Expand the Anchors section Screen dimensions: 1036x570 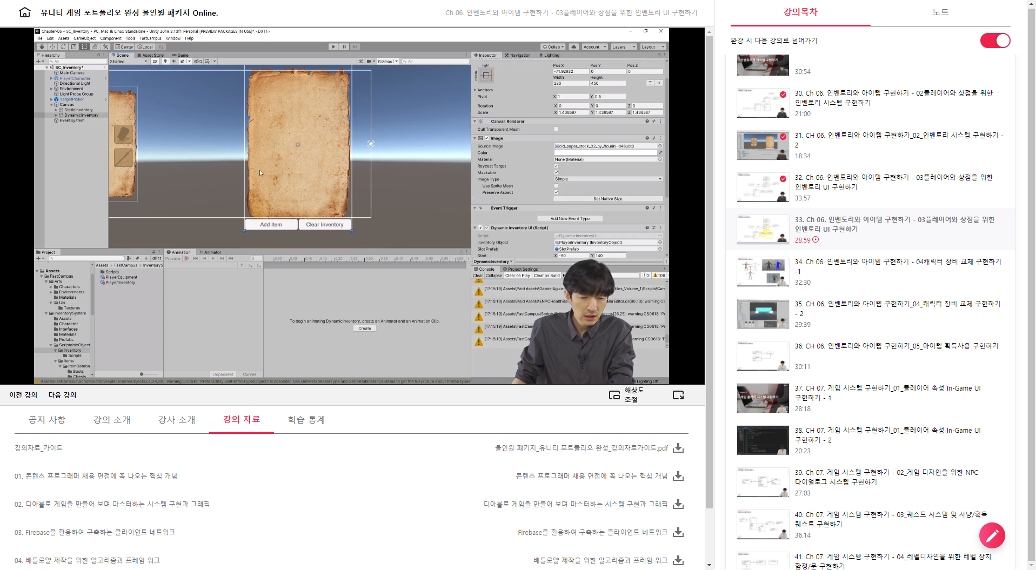pos(476,90)
